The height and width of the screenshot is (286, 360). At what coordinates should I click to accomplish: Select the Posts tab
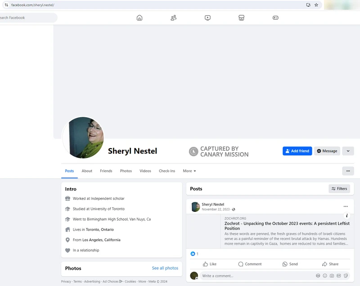[69, 171]
